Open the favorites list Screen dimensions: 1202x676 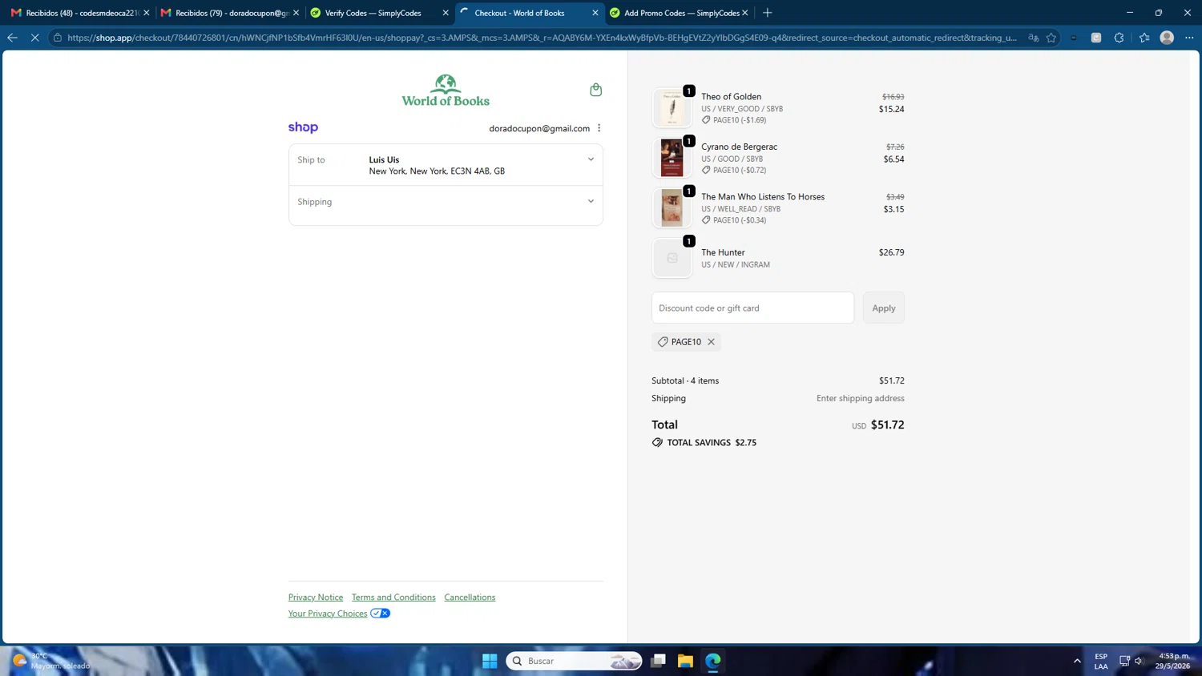pos(1144,38)
